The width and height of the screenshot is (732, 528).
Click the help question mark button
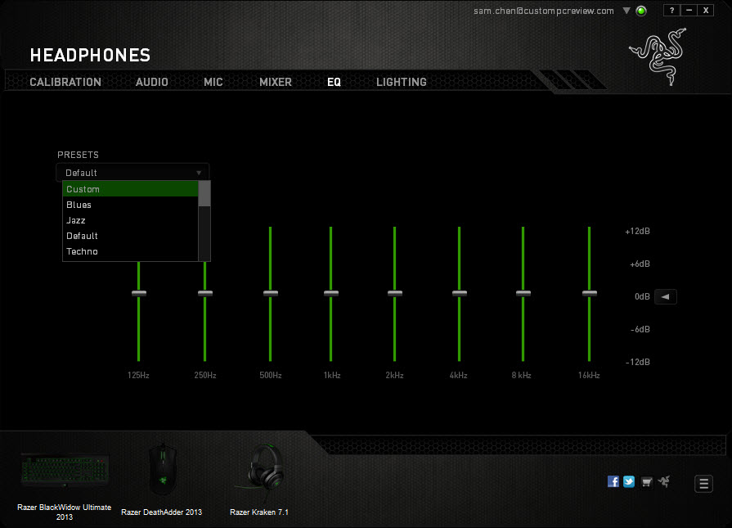coord(671,11)
